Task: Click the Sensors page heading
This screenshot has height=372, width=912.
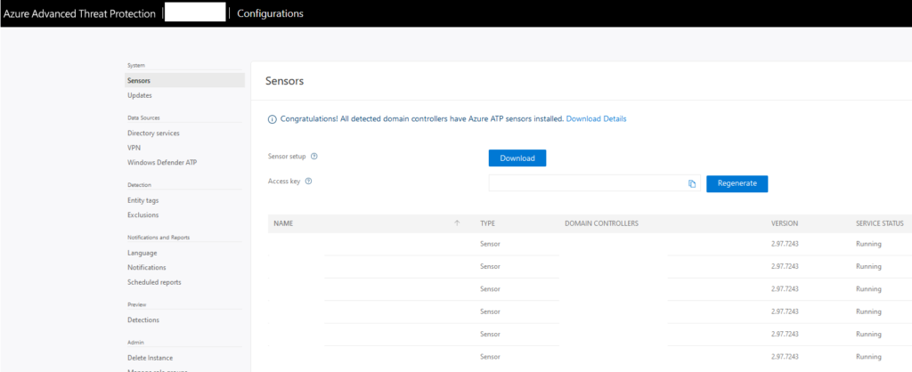Action: (x=284, y=81)
